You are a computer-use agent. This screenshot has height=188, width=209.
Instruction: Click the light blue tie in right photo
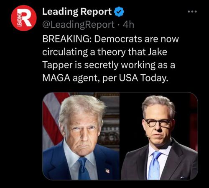pyautogui.click(x=155, y=166)
